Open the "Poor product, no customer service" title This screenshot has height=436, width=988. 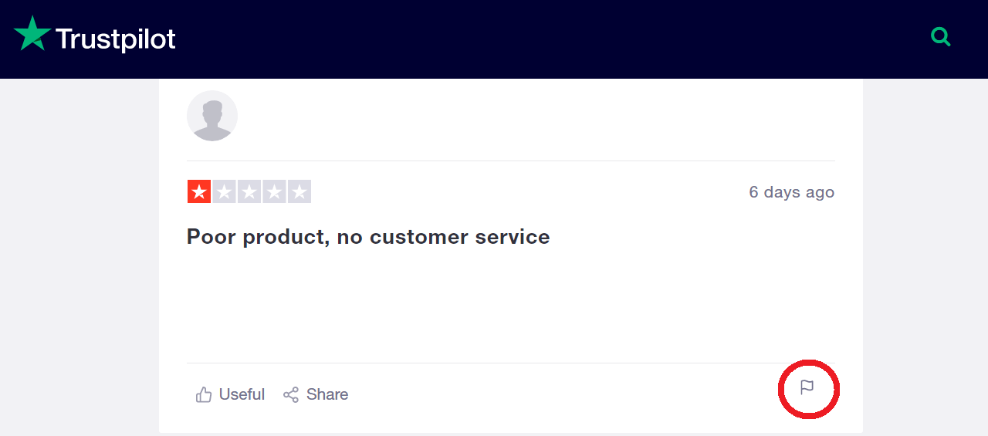coord(368,236)
